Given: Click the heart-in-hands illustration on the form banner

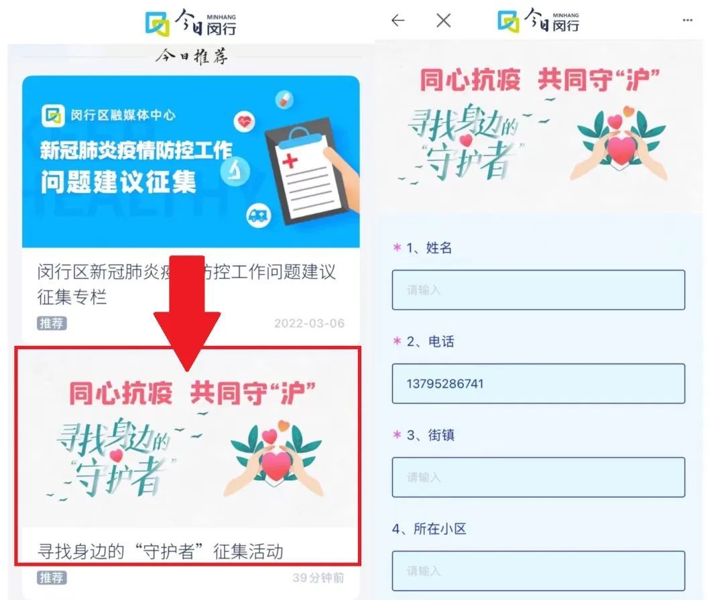Looking at the screenshot, I should pyautogui.click(x=619, y=144).
